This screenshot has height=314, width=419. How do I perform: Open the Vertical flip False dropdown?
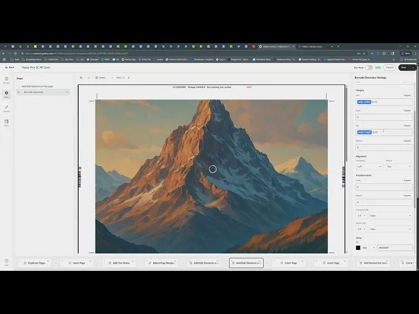coord(390,229)
